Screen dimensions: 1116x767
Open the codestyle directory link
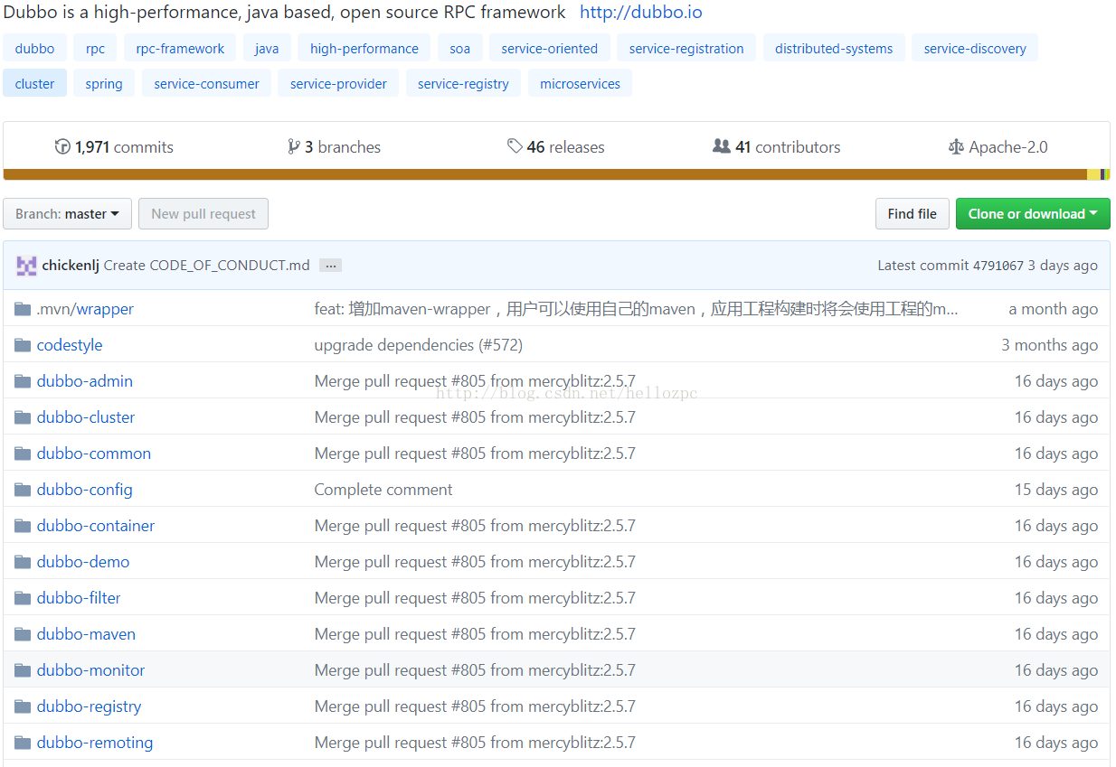(70, 345)
